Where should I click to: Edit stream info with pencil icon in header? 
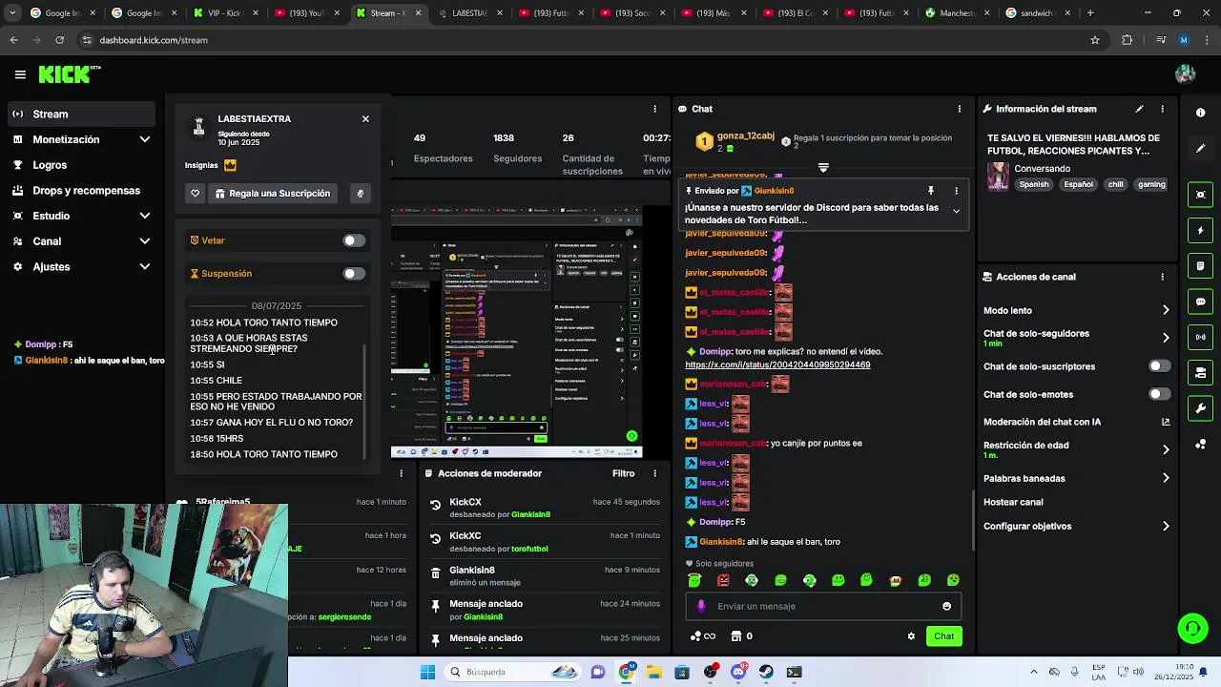[x=1139, y=109]
